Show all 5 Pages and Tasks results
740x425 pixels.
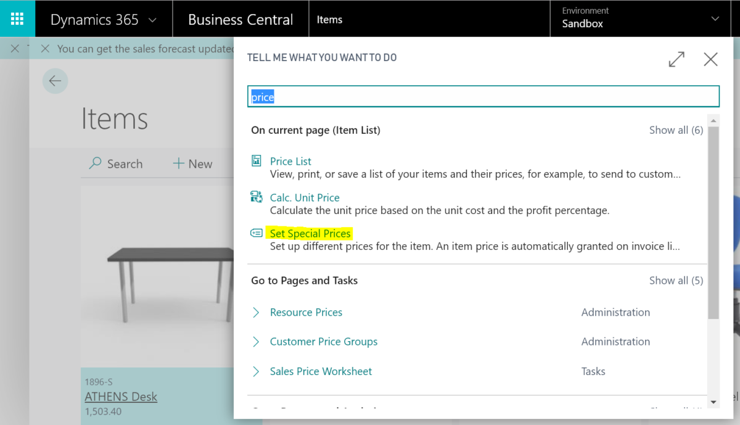[676, 281]
